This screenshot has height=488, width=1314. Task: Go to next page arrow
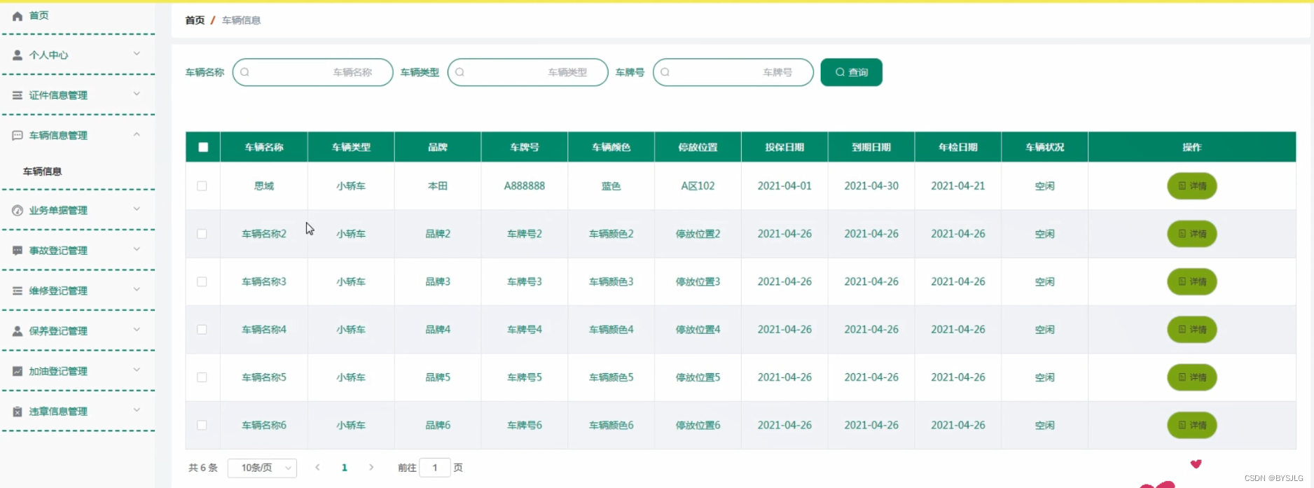(x=371, y=468)
